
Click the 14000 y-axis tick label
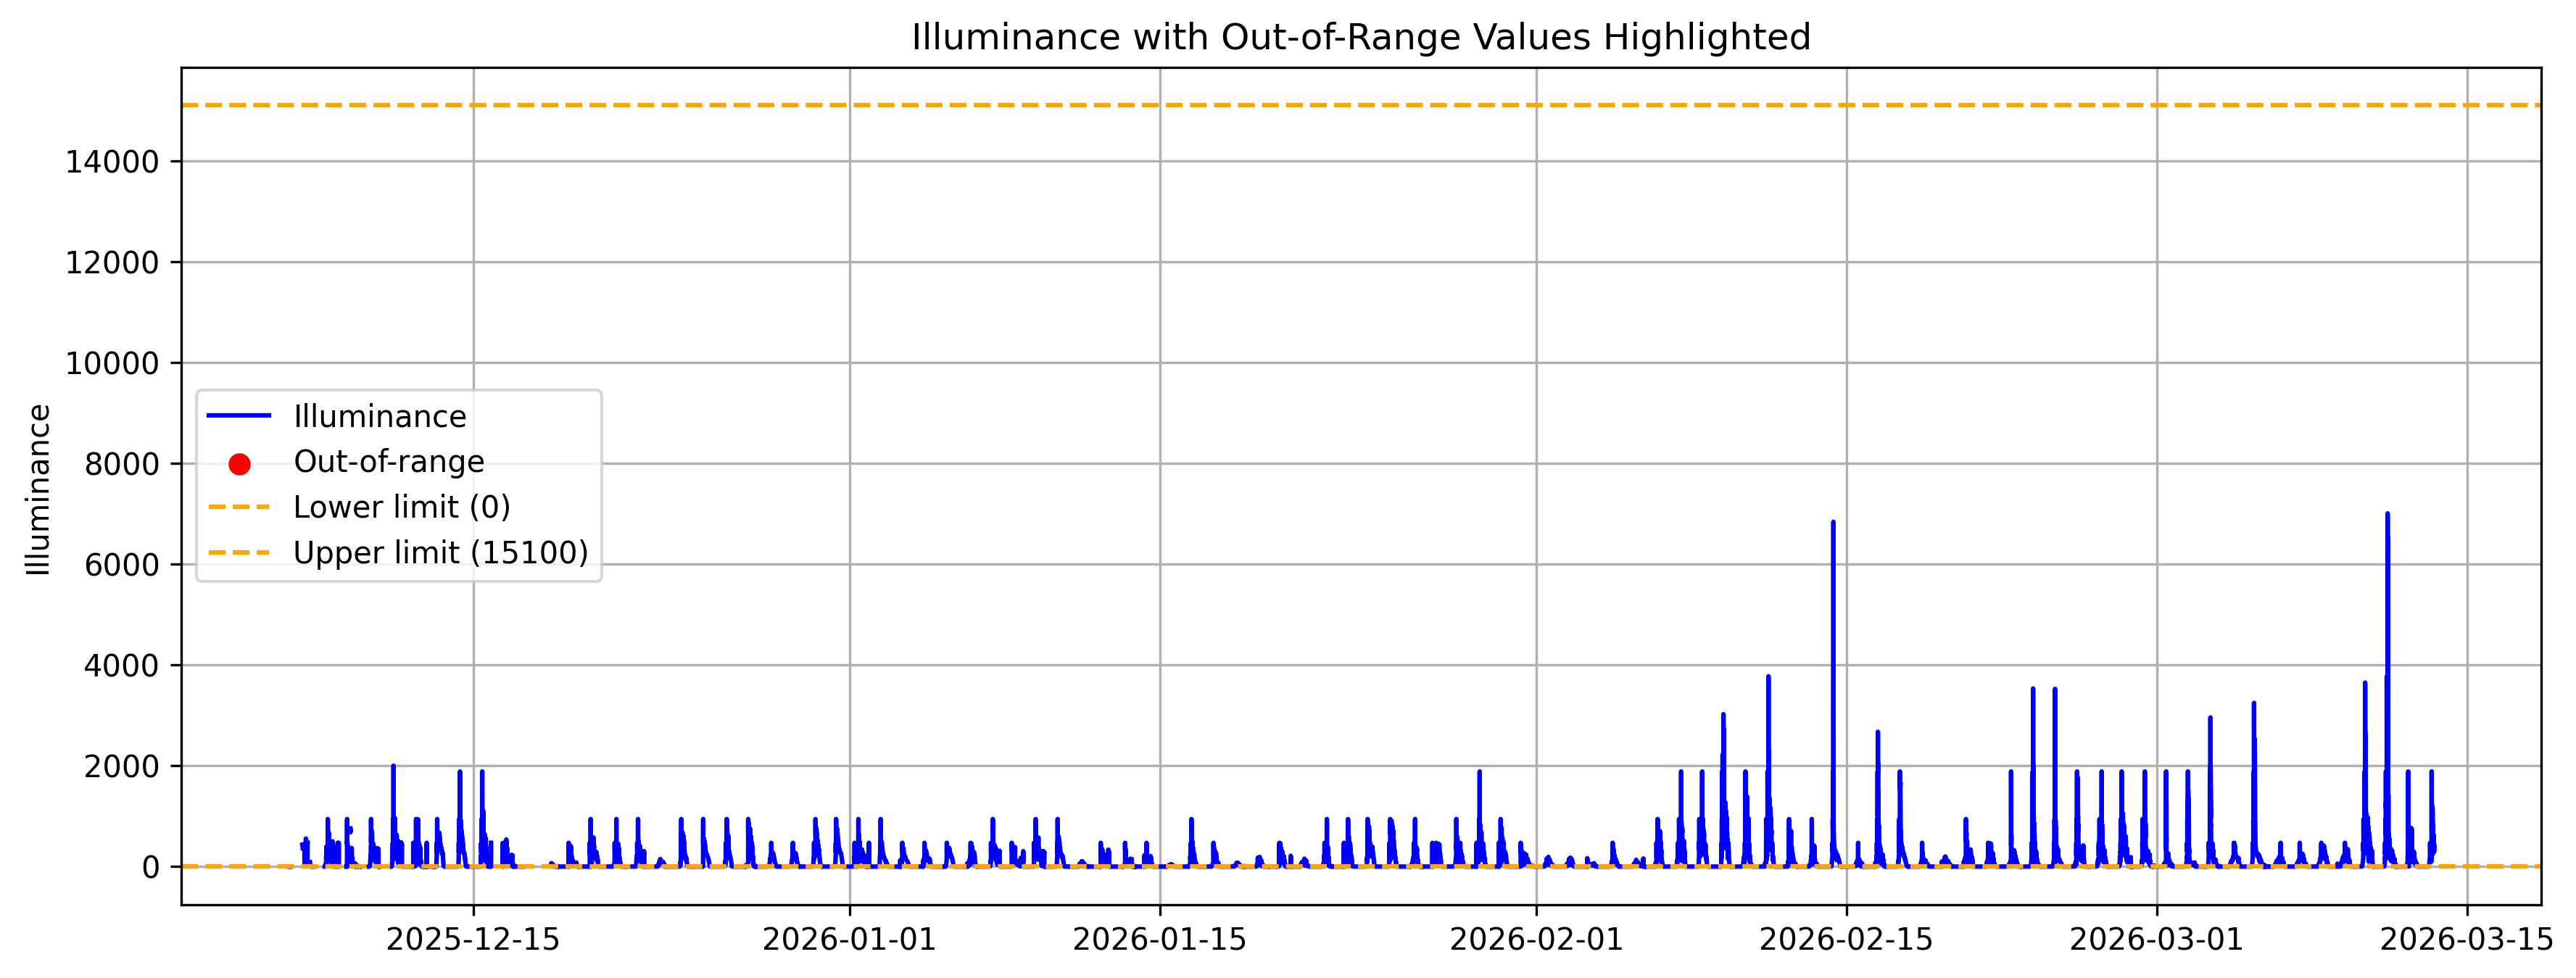pyautogui.click(x=112, y=162)
